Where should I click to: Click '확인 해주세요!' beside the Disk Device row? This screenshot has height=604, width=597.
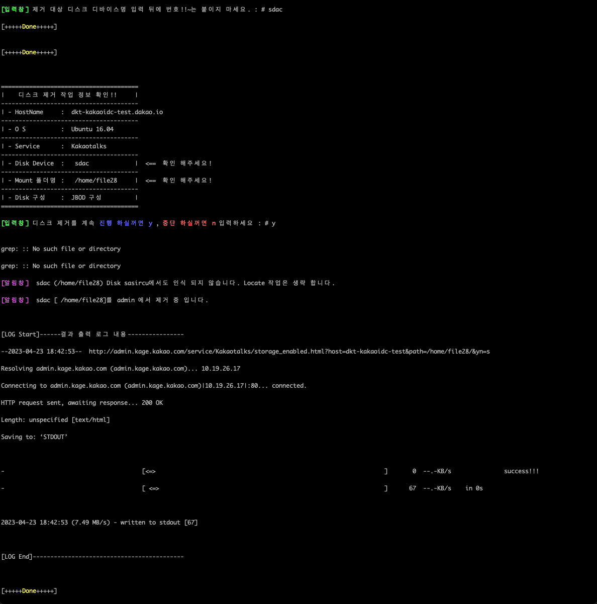coord(187,163)
